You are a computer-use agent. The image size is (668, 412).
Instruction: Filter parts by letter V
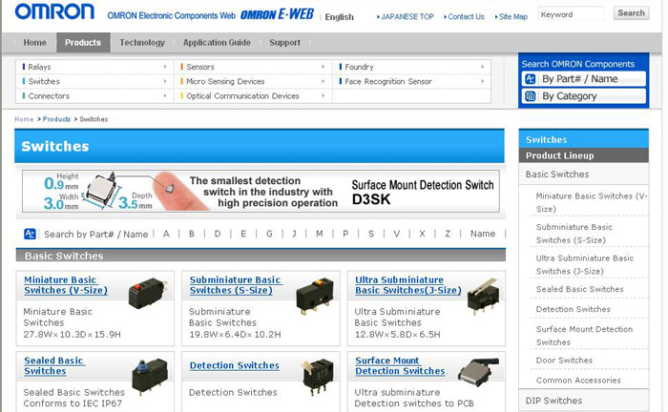397,234
